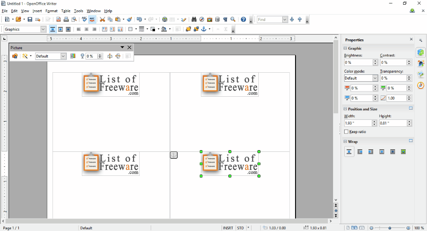Close the Picture floating toolbar
The height and width of the screenshot is (231, 427).
(129, 47)
